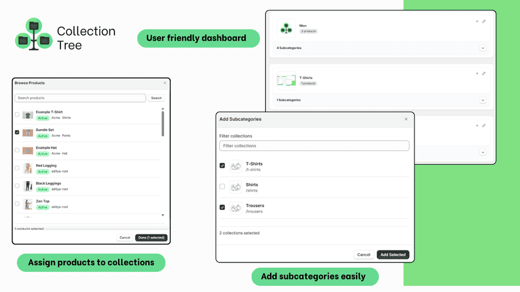Click Active badge on Bundle Set
Screen dimensions: 520x292
[x=43, y=136]
